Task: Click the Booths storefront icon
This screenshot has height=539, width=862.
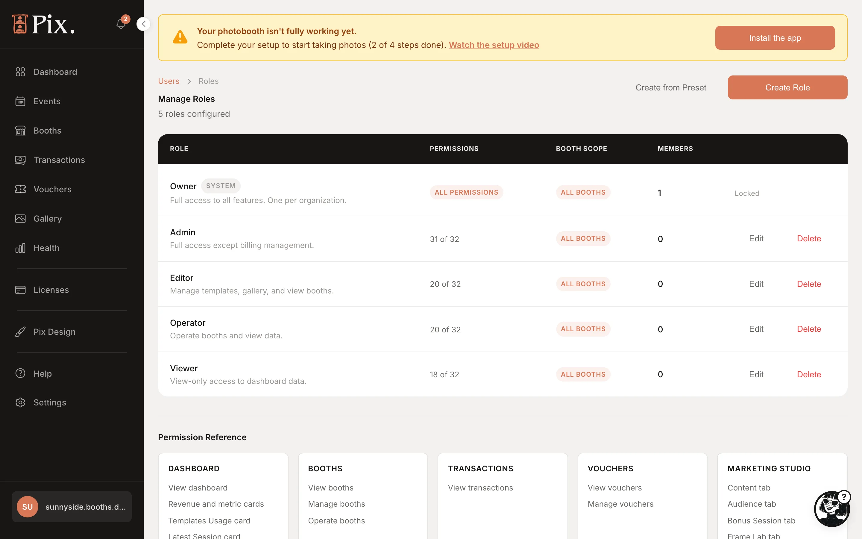Action: click(20, 131)
